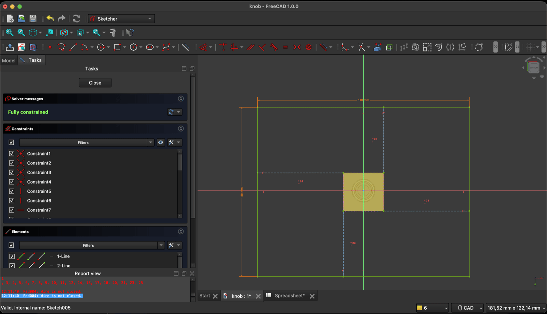
Task: Toggle the elements filter checkbox
Action: pyautogui.click(x=11, y=245)
